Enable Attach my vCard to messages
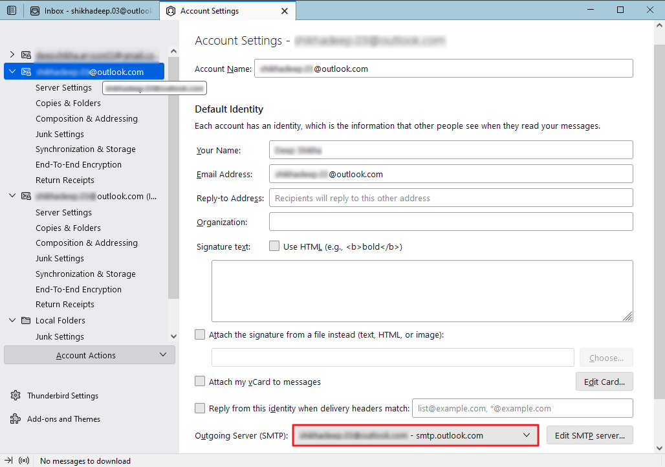The height and width of the screenshot is (467, 665). point(200,382)
